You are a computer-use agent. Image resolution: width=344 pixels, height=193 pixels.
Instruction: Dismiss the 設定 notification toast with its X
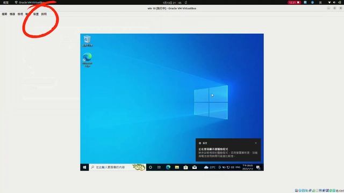coord(256,143)
